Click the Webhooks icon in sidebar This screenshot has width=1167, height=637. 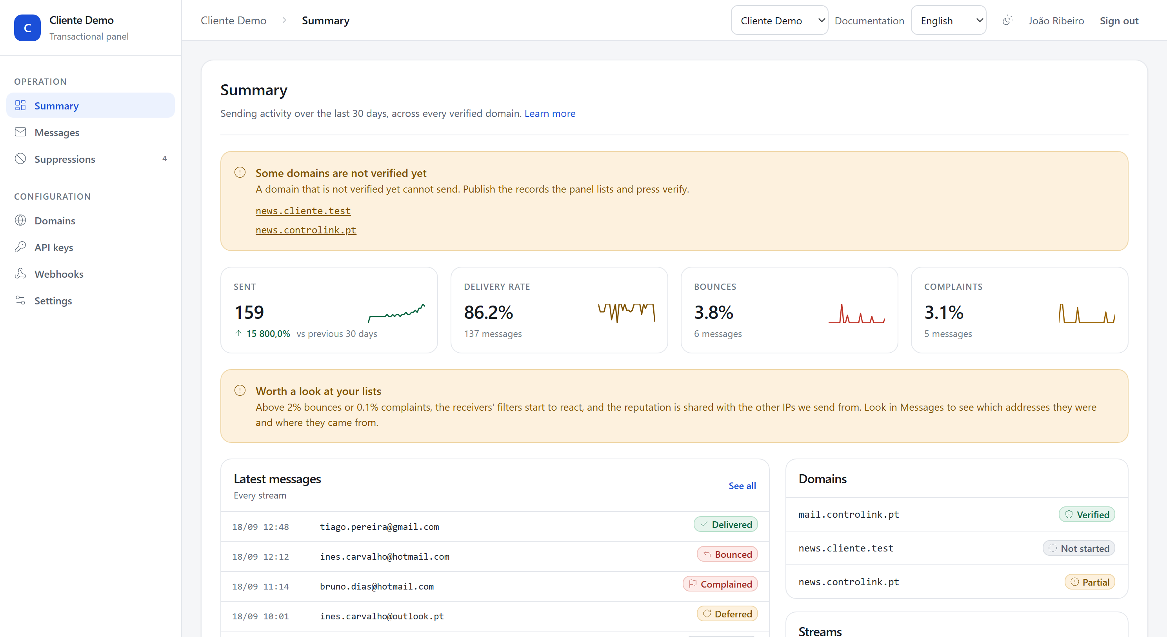click(20, 274)
